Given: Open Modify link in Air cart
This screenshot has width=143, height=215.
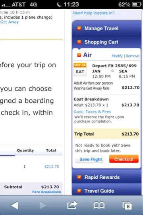Looking at the screenshot, I should point(117,56).
